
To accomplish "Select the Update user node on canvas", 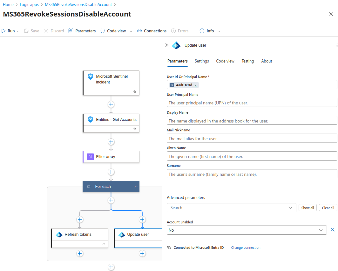I will pyautogui.click(x=138, y=238).
